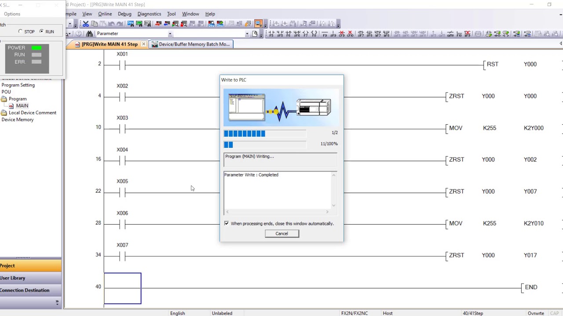Click the binoculars find icon
Image resolution: width=563 pixels, height=316 pixels.
tap(89, 33)
